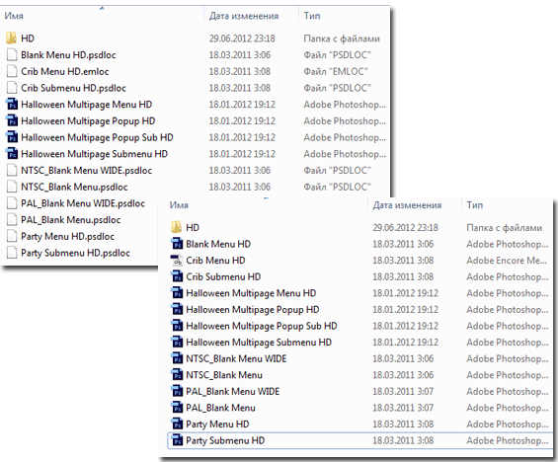Screen dimensions: 558x462
Task: Select file name Party Submenu HD.psdloc
Action: tap(75, 253)
